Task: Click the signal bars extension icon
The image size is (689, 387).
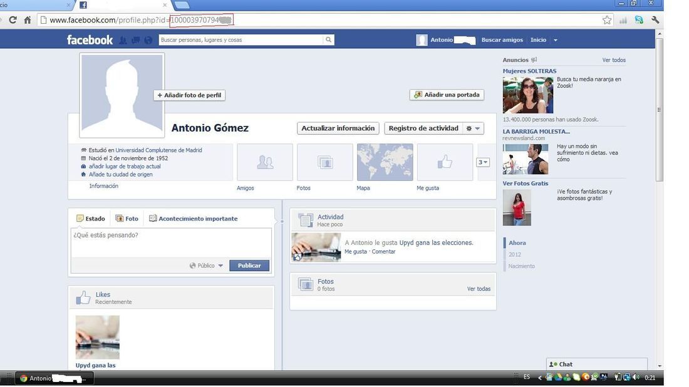Action: 623,20
